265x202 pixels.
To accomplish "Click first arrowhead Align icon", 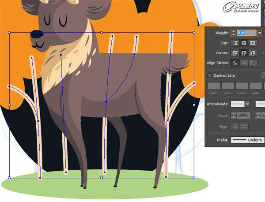I will click(x=235, y=127).
